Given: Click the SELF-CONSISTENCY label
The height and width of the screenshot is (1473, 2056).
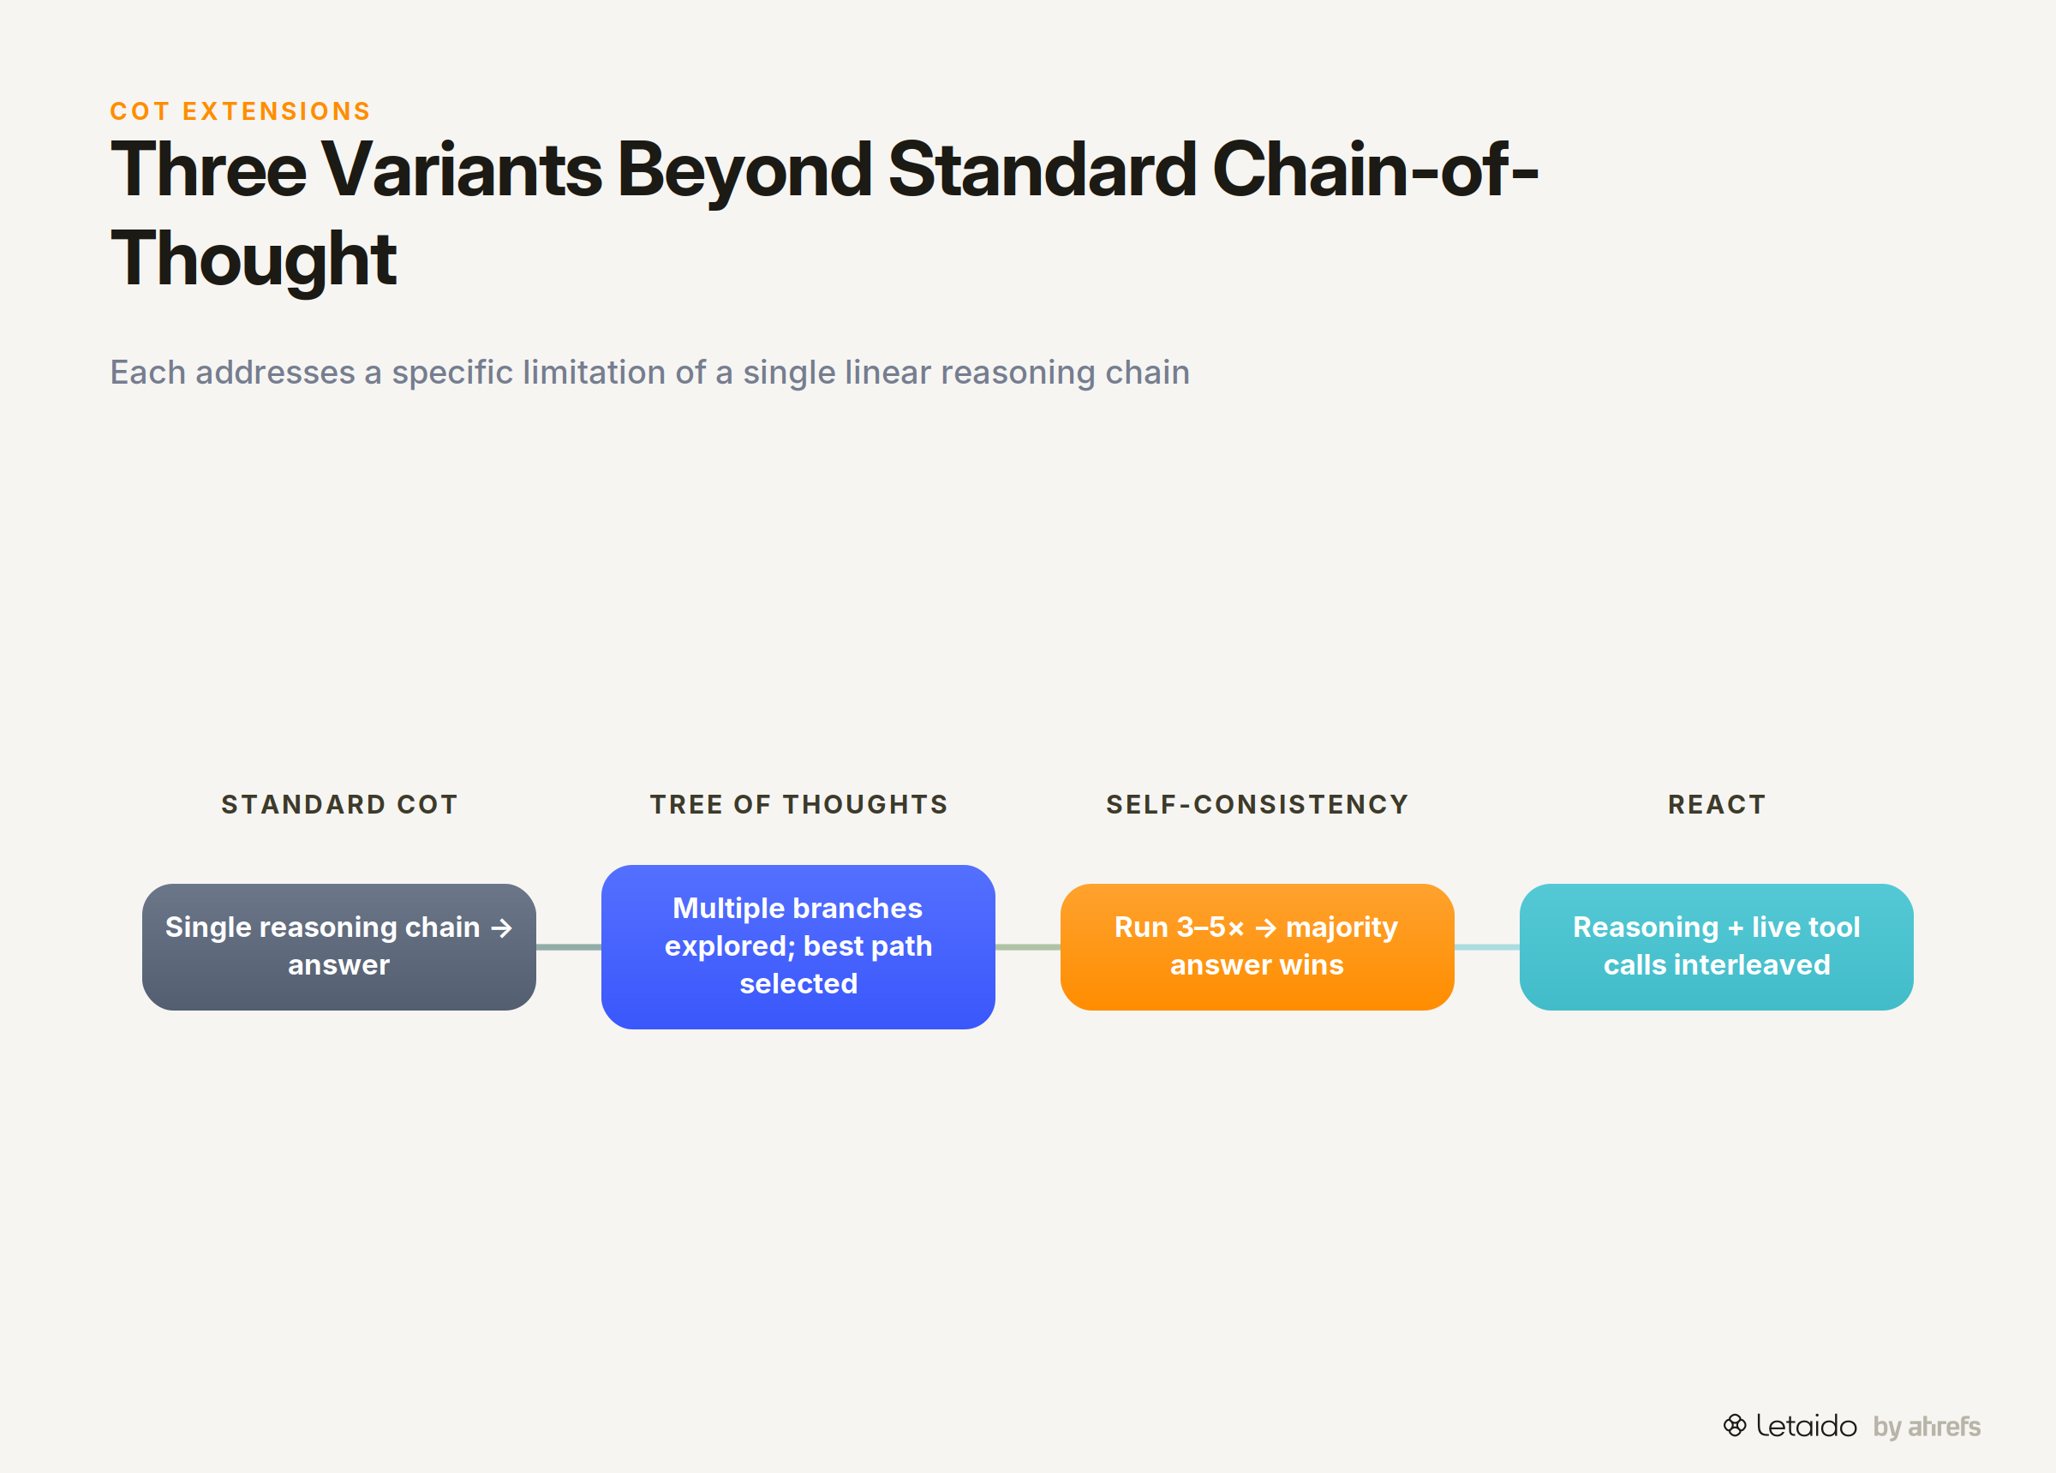Looking at the screenshot, I should (x=1258, y=804).
